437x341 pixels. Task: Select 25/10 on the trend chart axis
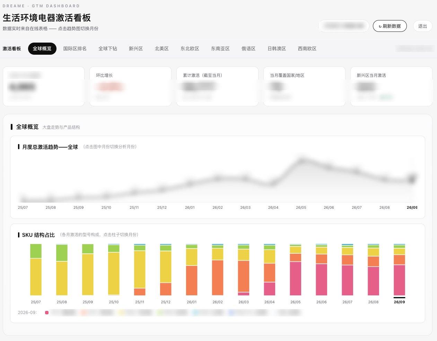pyautogui.click(x=106, y=207)
